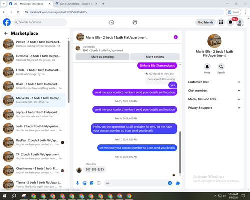
Task: Open the purple conversation info icon
Action: [176, 37]
